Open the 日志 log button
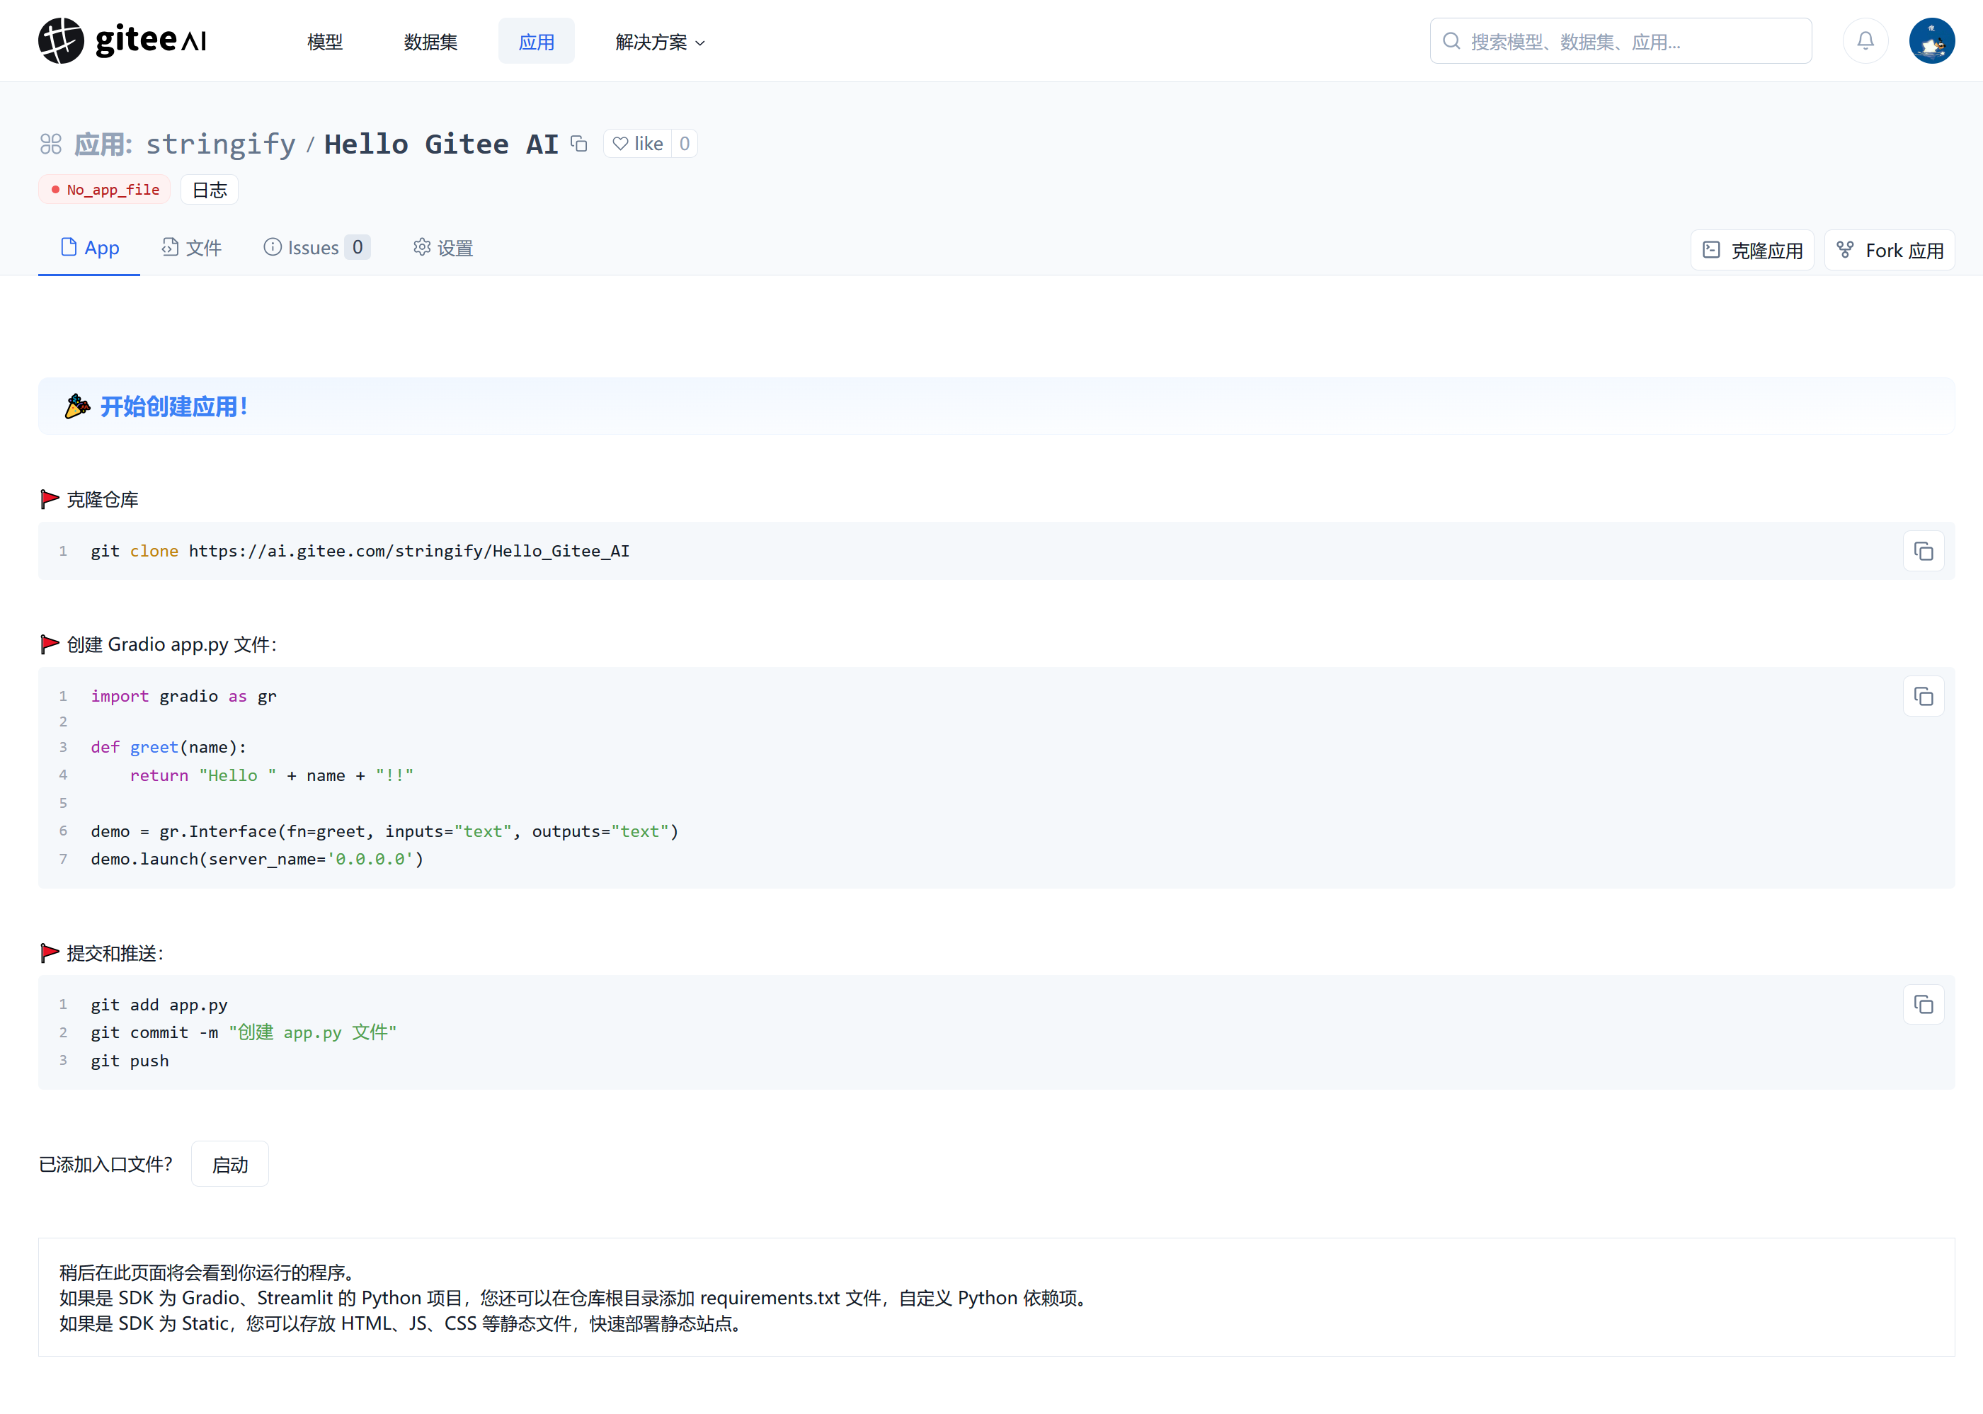 (209, 190)
